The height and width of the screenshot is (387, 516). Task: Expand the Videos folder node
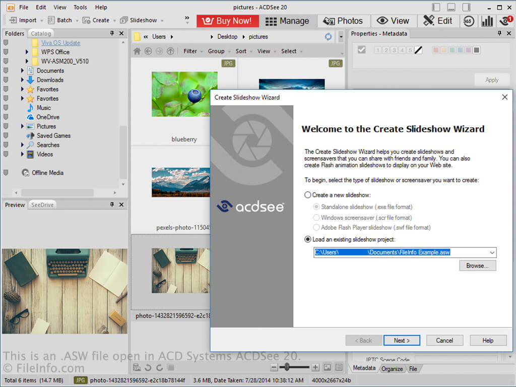coord(22,154)
